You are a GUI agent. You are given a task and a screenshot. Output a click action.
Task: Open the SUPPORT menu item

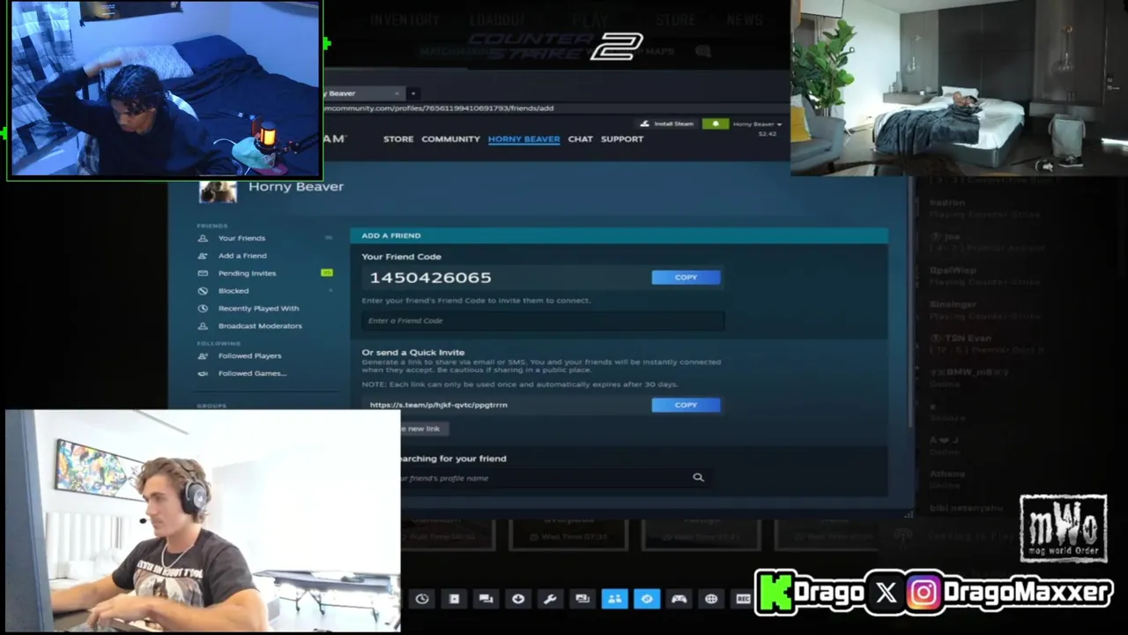coord(622,139)
